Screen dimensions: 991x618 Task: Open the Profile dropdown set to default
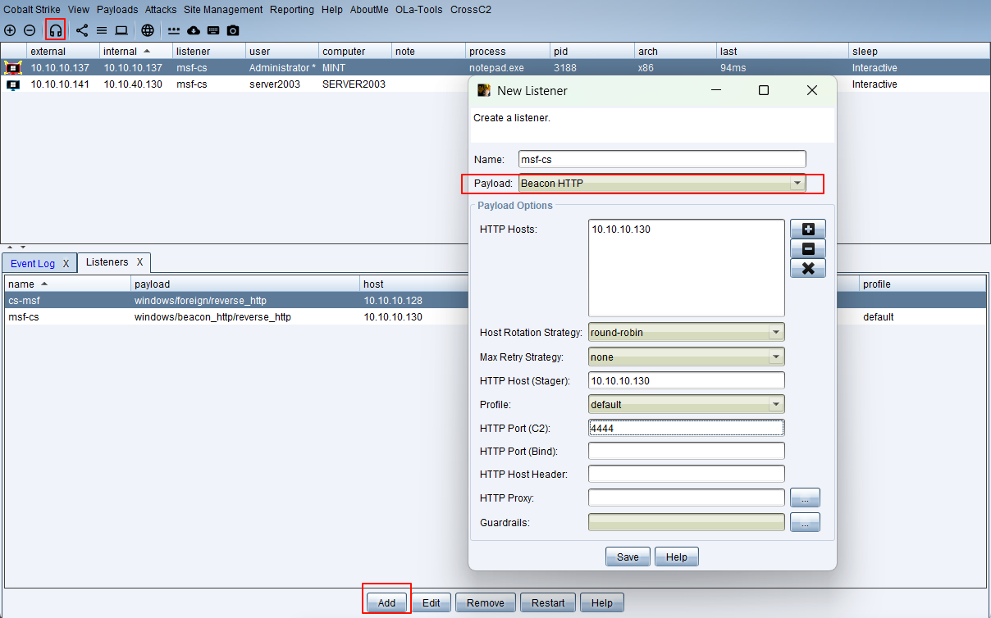click(687, 404)
